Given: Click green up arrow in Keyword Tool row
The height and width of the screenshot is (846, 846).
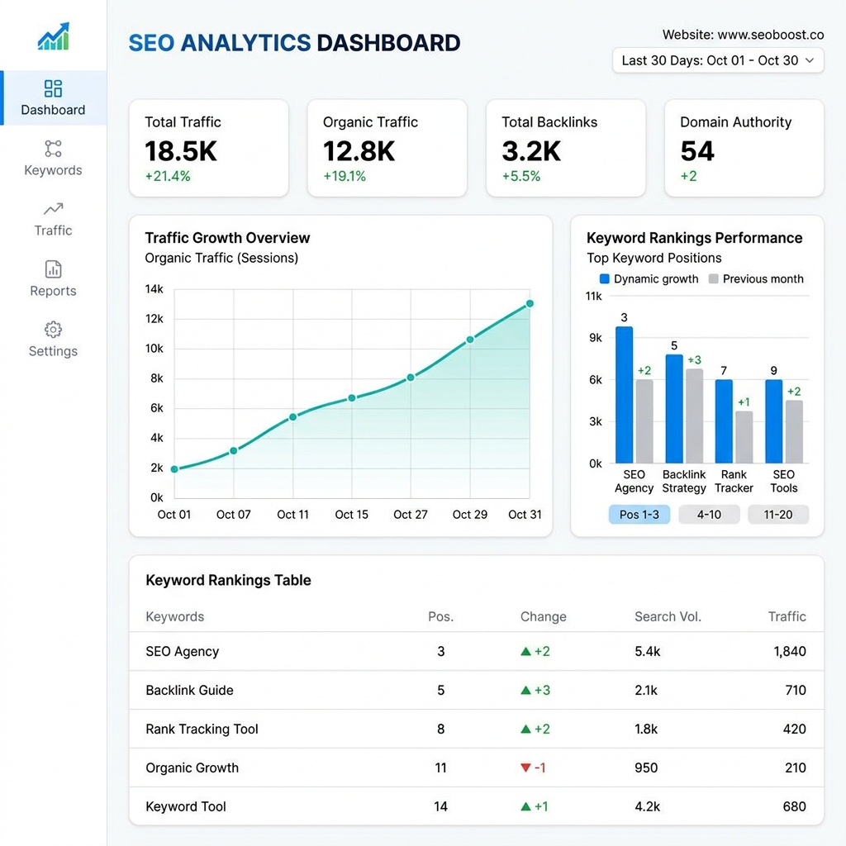Looking at the screenshot, I should pos(525,806).
